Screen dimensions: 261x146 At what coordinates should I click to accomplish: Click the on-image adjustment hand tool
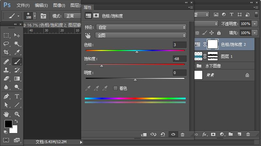88,35
